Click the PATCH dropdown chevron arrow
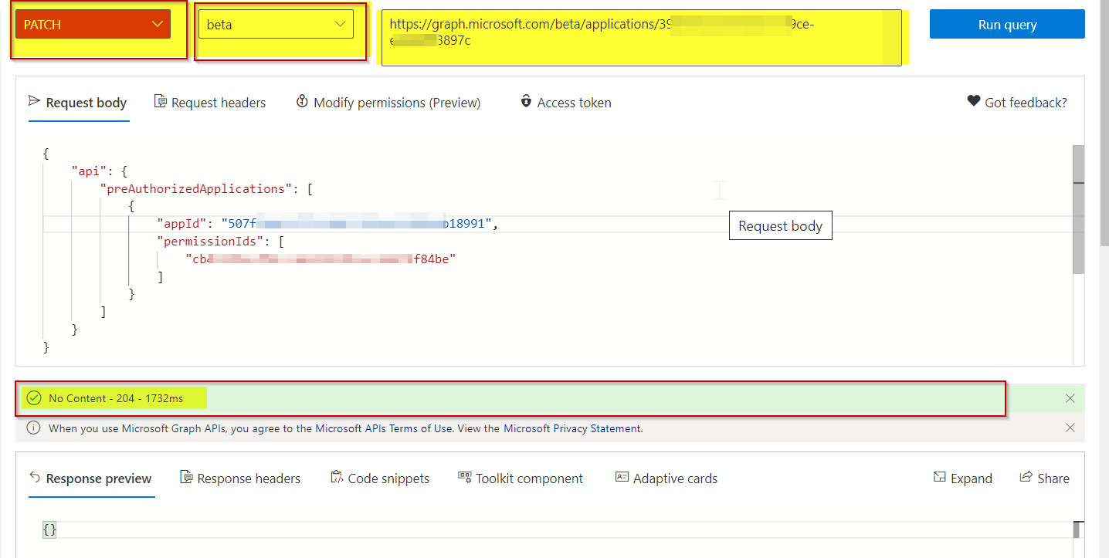This screenshot has width=1109, height=558. [157, 25]
